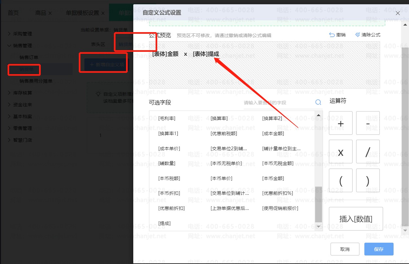Click the 清除公式 eraser icon
This screenshot has width=409, height=264.
click(x=357, y=35)
